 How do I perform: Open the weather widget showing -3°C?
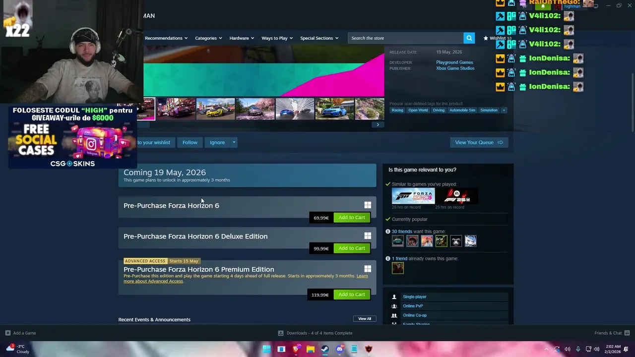click(17, 349)
